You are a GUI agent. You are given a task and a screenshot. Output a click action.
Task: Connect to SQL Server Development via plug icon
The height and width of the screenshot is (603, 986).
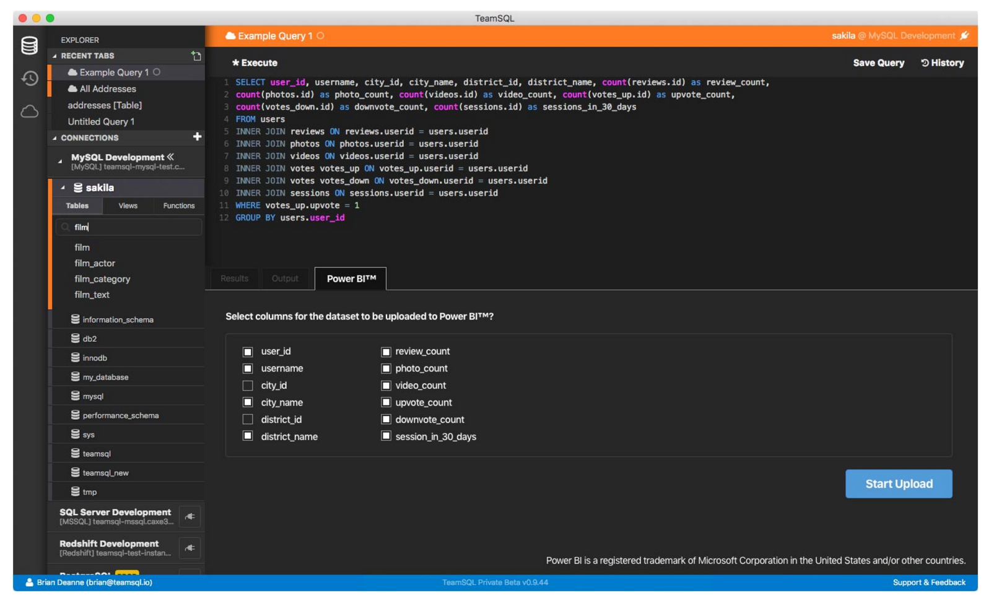(x=190, y=516)
